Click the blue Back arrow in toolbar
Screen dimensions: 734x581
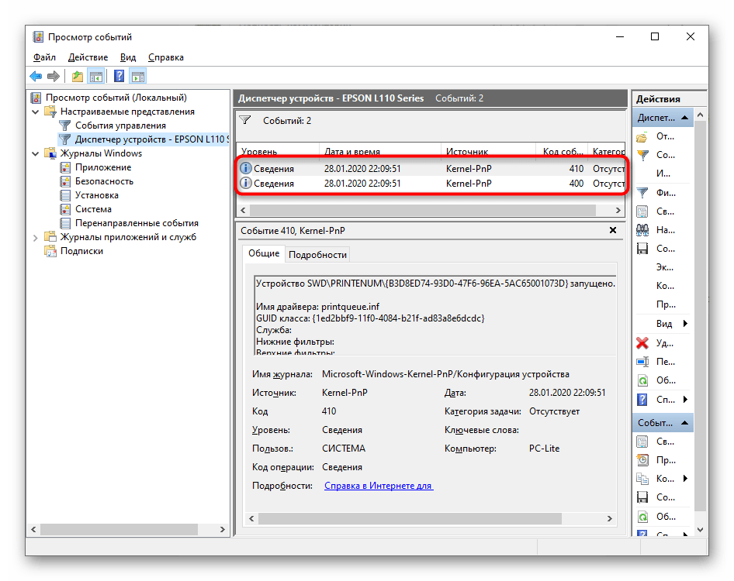(36, 76)
